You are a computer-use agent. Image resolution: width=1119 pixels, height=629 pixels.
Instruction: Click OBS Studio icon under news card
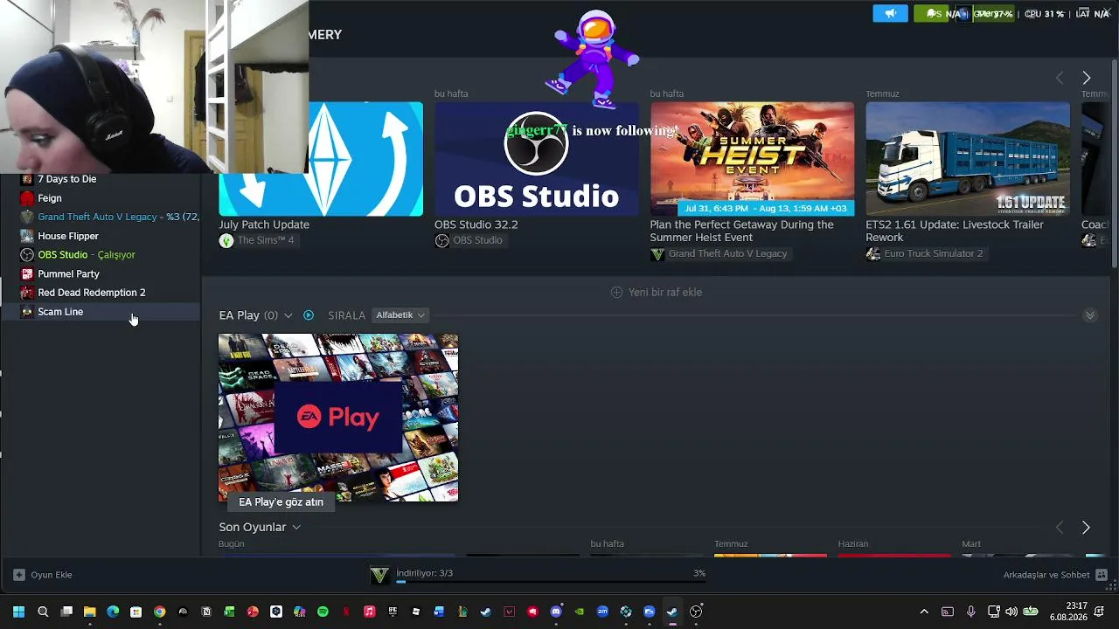442,241
